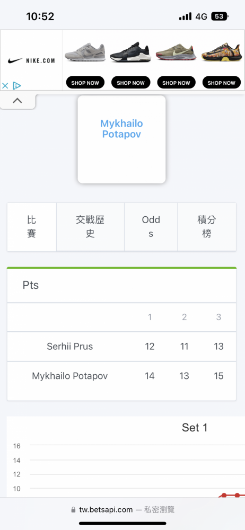The image size is (245, 530).
Task: Click Shop Now under the grey sneaker
Action: [85, 83]
